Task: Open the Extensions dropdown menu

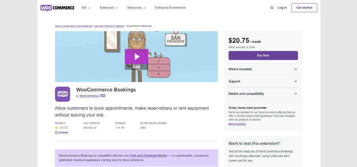Action: [109, 8]
